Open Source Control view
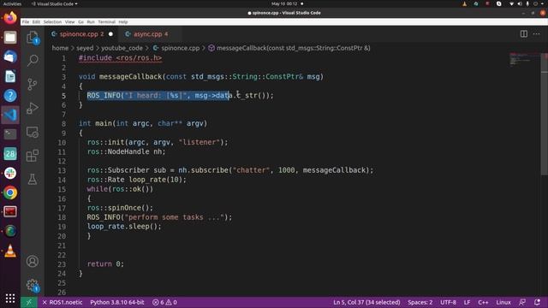 (33, 84)
